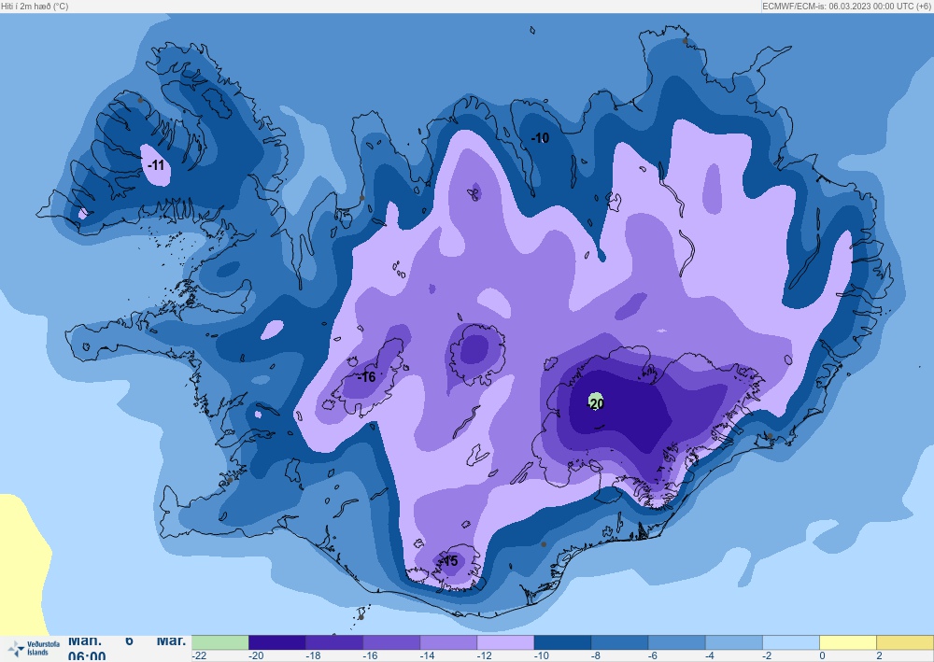Click the -10 map label in north Iceland
934x662 pixels.
pyautogui.click(x=540, y=138)
